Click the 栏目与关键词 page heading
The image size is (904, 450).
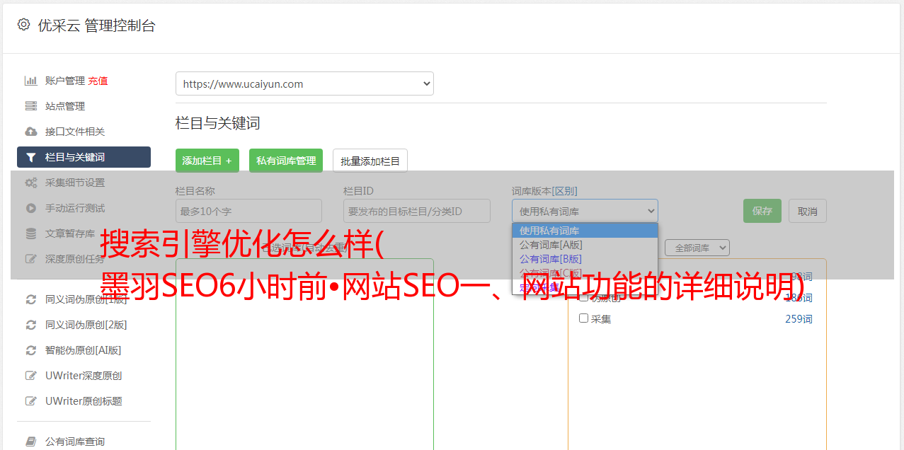(218, 123)
